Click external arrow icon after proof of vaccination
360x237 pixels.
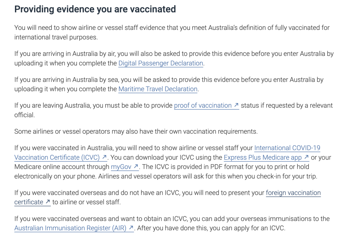236,105
